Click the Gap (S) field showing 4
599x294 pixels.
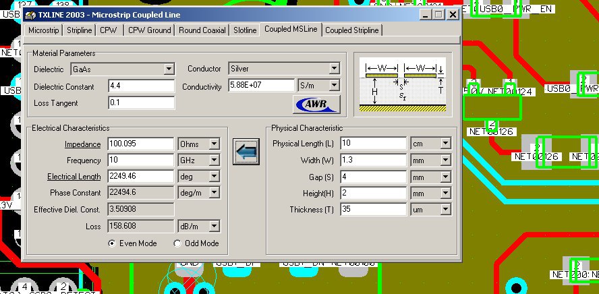[373, 177]
